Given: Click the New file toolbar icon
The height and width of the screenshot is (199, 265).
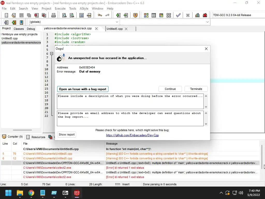Looking at the screenshot, I should click(x=6, y=15).
